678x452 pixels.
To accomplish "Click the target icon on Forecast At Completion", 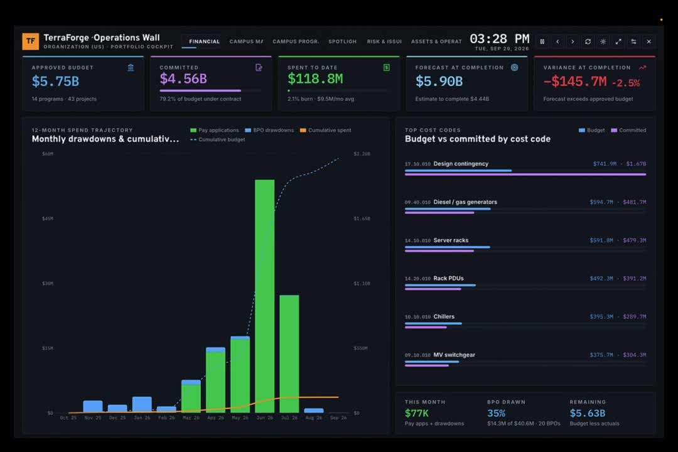I will (515, 67).
